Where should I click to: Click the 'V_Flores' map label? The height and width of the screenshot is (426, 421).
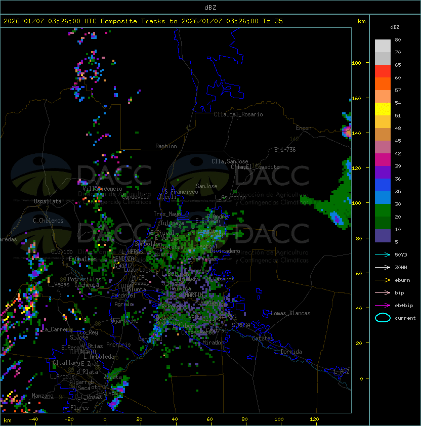point(76,408)
